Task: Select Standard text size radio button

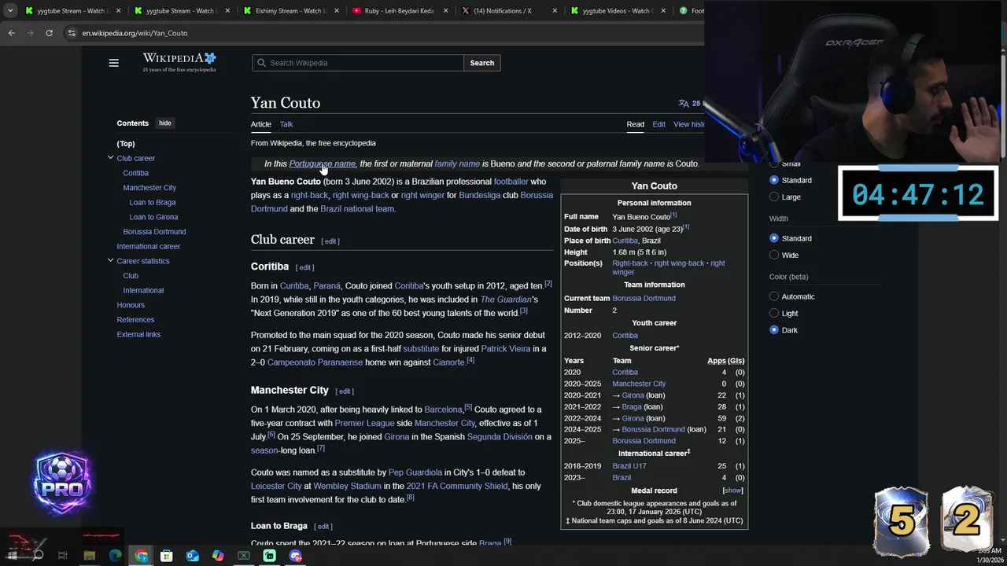Action: [774, 180]
